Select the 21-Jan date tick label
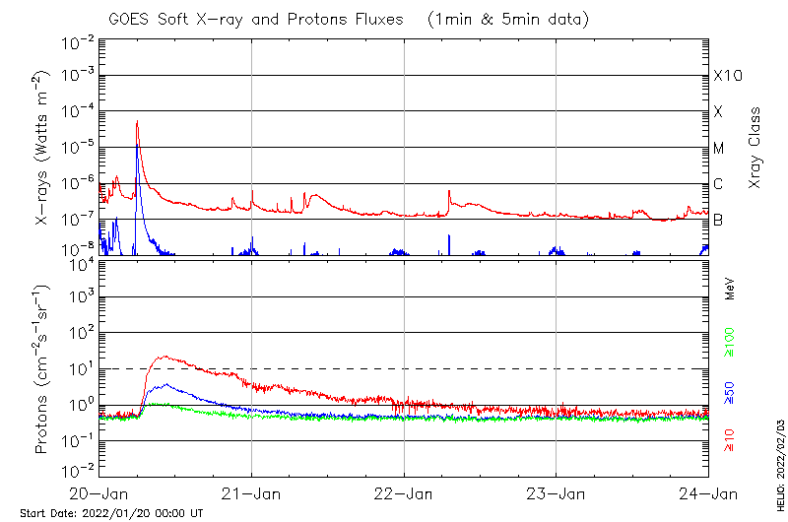The image size is (788, 522). [x=252, y=494]
